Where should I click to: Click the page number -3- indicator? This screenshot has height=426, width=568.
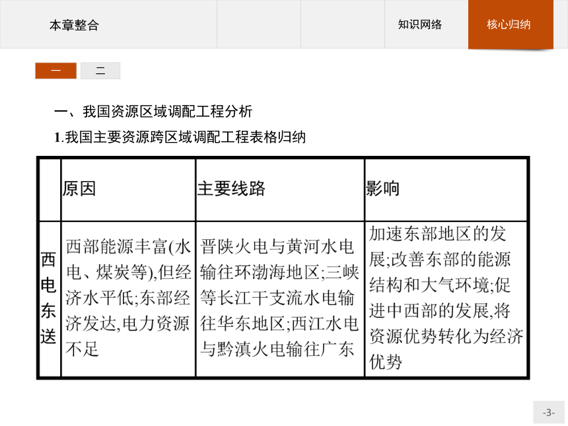point(548,412)
